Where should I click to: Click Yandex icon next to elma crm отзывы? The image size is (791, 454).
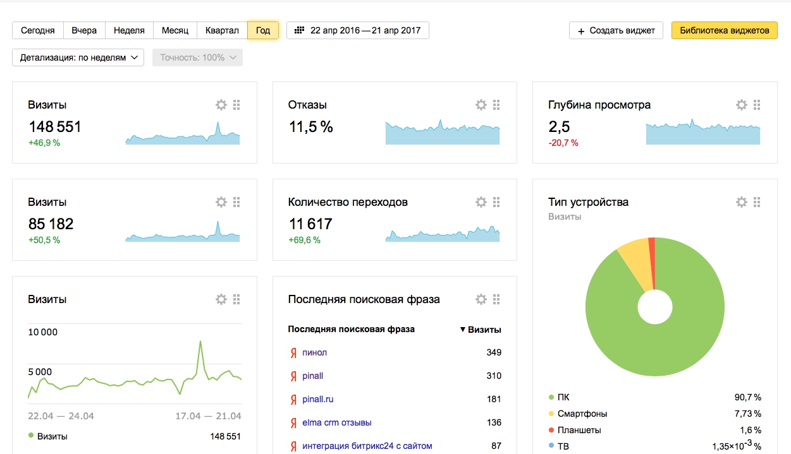(293, 422)
